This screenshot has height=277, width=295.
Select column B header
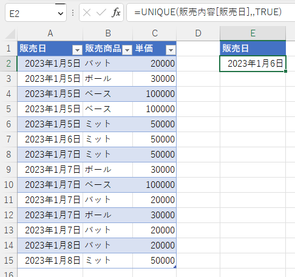click(x=108, y=33)
